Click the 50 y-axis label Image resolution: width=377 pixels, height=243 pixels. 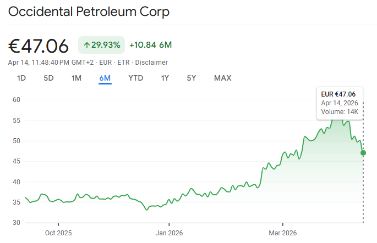click(17, 140)
